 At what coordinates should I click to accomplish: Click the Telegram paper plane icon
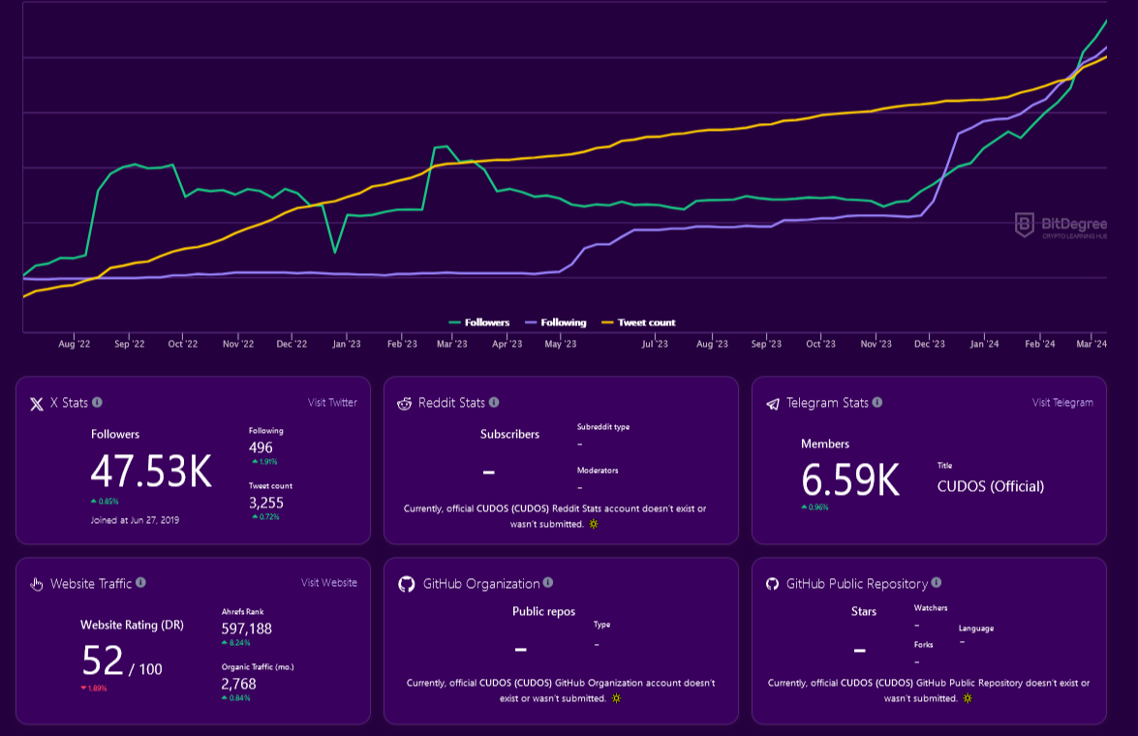tap(773, 404)
